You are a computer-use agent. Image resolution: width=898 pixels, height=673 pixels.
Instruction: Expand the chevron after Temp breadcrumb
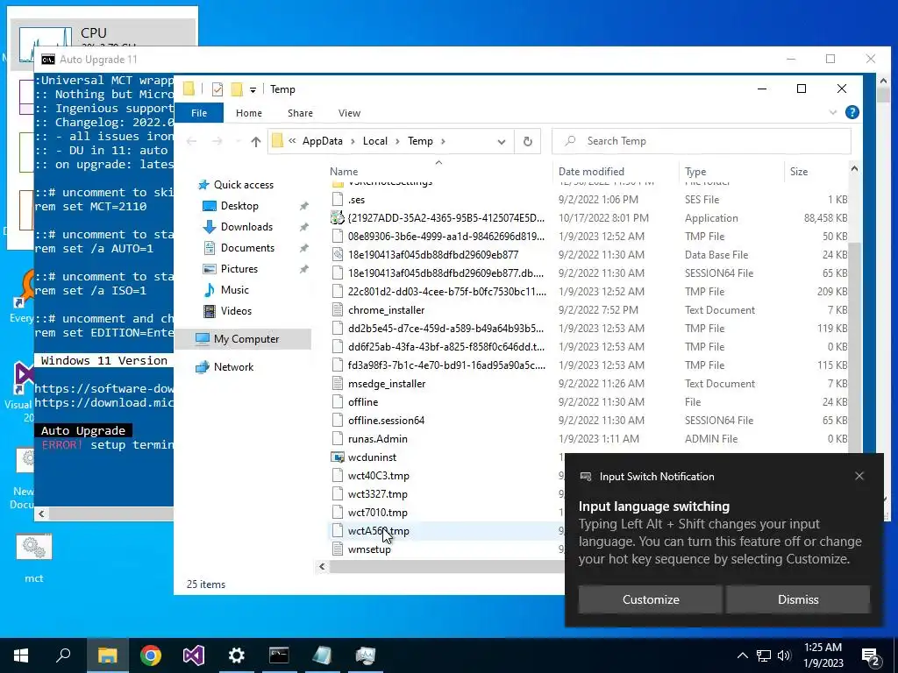click(443, 141)
